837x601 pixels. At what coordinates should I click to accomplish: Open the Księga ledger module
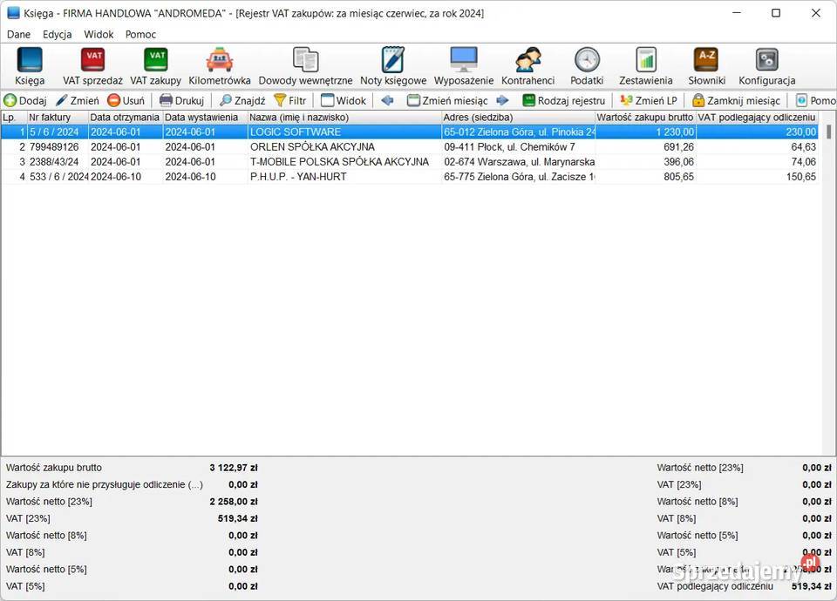(x=30, y=66)
